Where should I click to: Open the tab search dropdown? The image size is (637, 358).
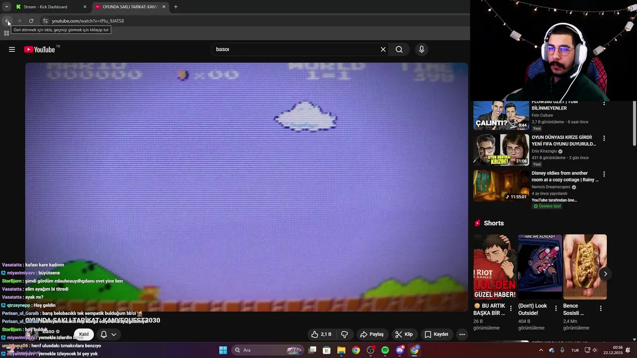(x=6, y=6)
